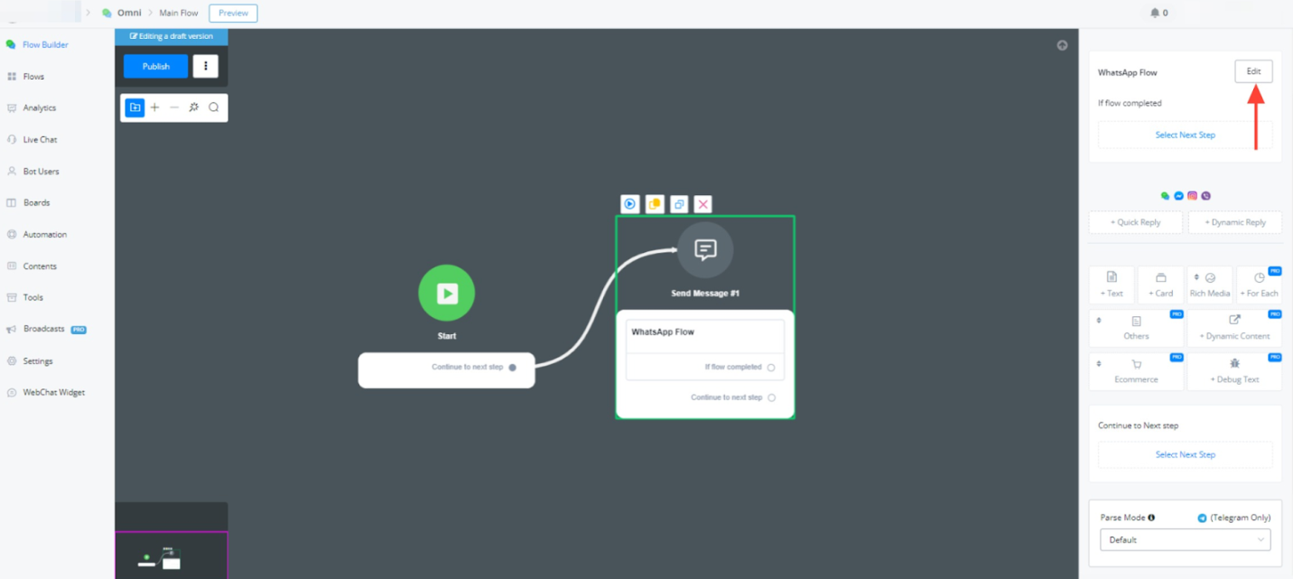Click the zoom out minus icon
Viewport: 1293px width, 579px height.
(x=174, y=107)
